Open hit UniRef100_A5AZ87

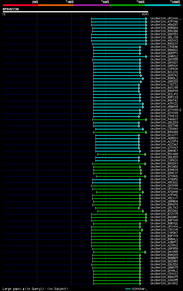click(164, 25)
